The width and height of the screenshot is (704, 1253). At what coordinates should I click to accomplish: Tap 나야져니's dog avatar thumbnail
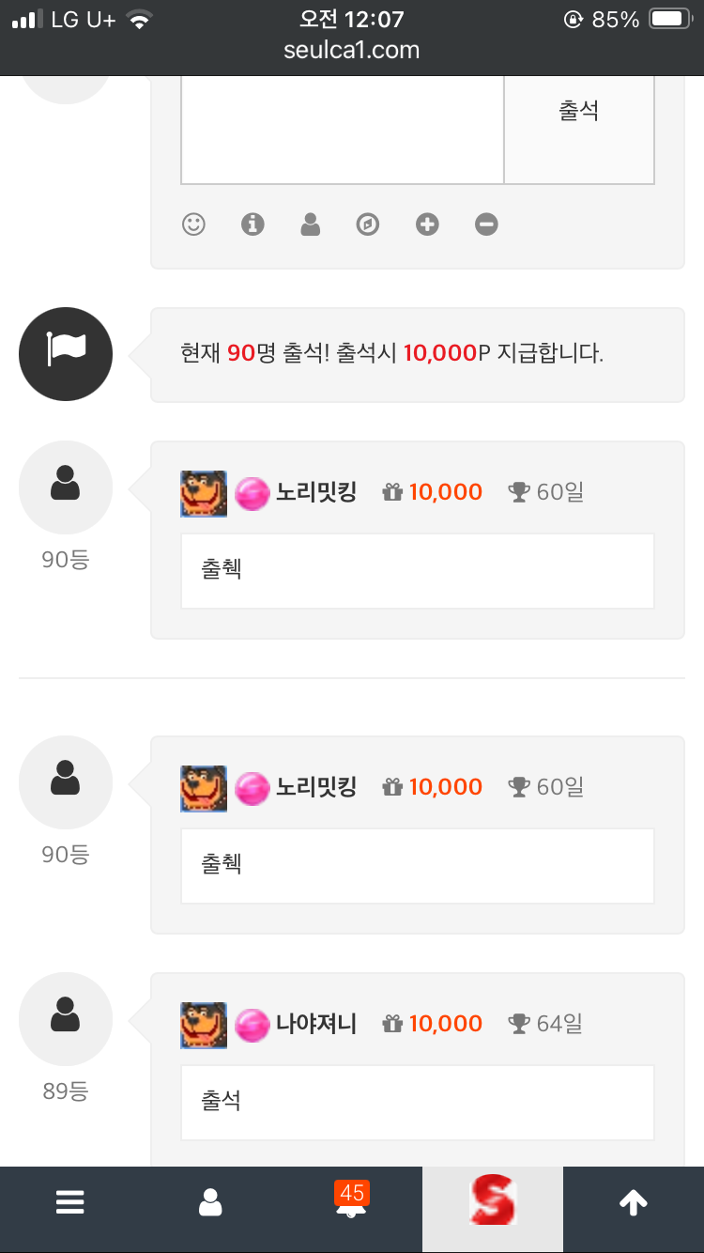coord(204,1025)
